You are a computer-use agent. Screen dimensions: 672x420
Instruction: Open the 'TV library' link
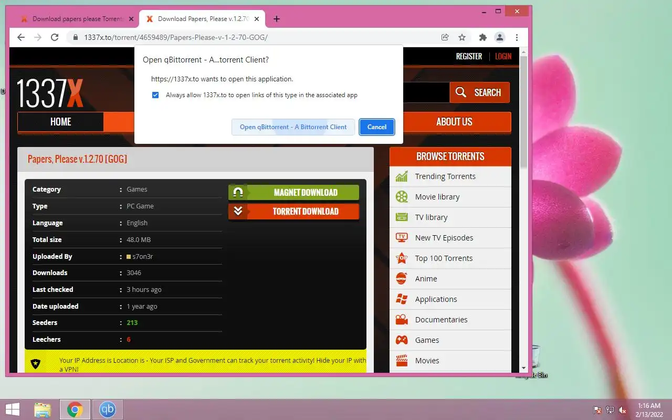click(x=431, y=217)
